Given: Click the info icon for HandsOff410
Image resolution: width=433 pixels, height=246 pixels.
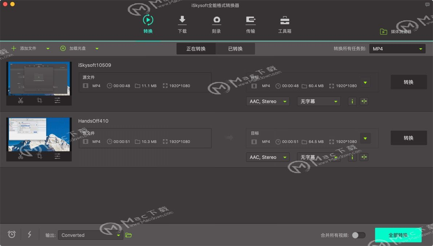Looking at the screenshot, I should click(x=352, y=157).
